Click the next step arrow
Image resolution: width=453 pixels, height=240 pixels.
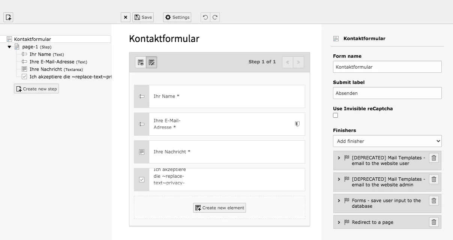298,62
